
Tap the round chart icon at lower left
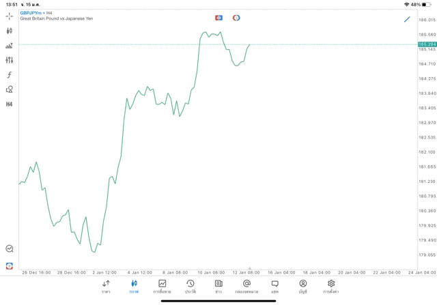10,249
